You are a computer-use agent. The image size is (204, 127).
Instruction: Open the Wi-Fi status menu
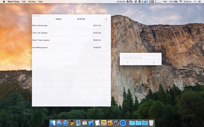coord(181,2)
